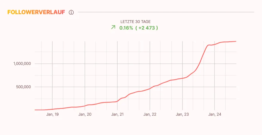Click the LETZTE 30 TAGE label
This screenshot has height=135, width=262.
[135, 22]
